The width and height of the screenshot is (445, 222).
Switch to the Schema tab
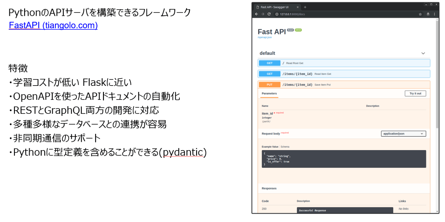285,147
